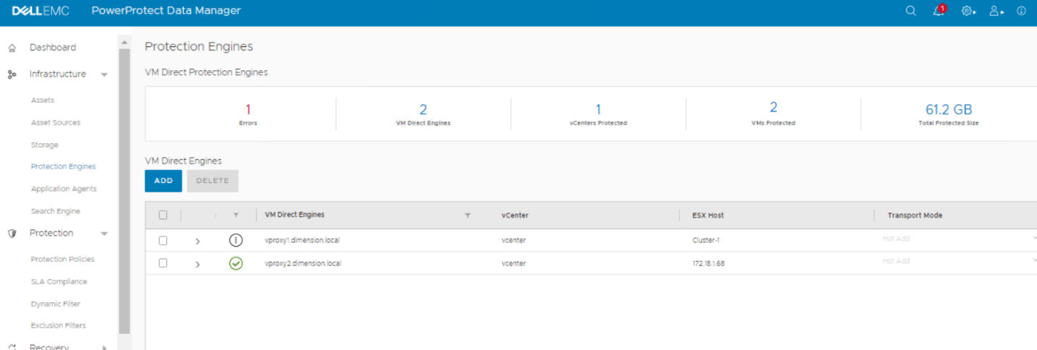Click the ADD button
Image resolution: width=1037 pixels, height=350 pixels.
pyautogui.click(x=164, y=181)
